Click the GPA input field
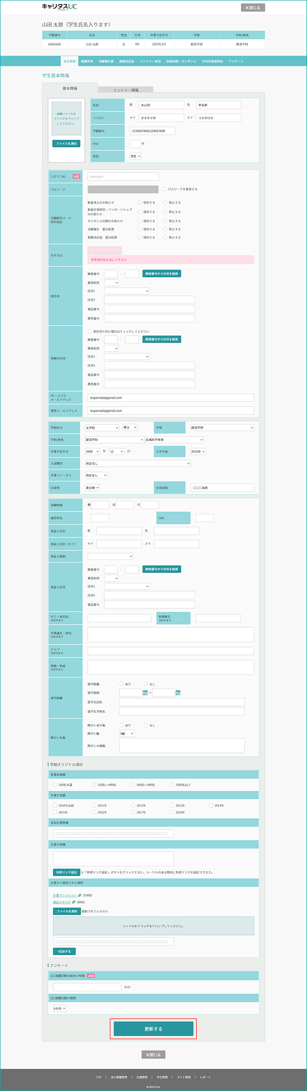 point(204,518)
